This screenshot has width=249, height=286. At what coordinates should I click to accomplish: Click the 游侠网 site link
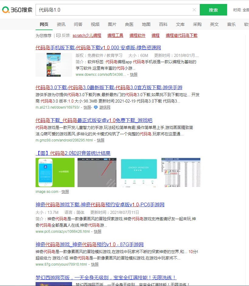point(105,107)
